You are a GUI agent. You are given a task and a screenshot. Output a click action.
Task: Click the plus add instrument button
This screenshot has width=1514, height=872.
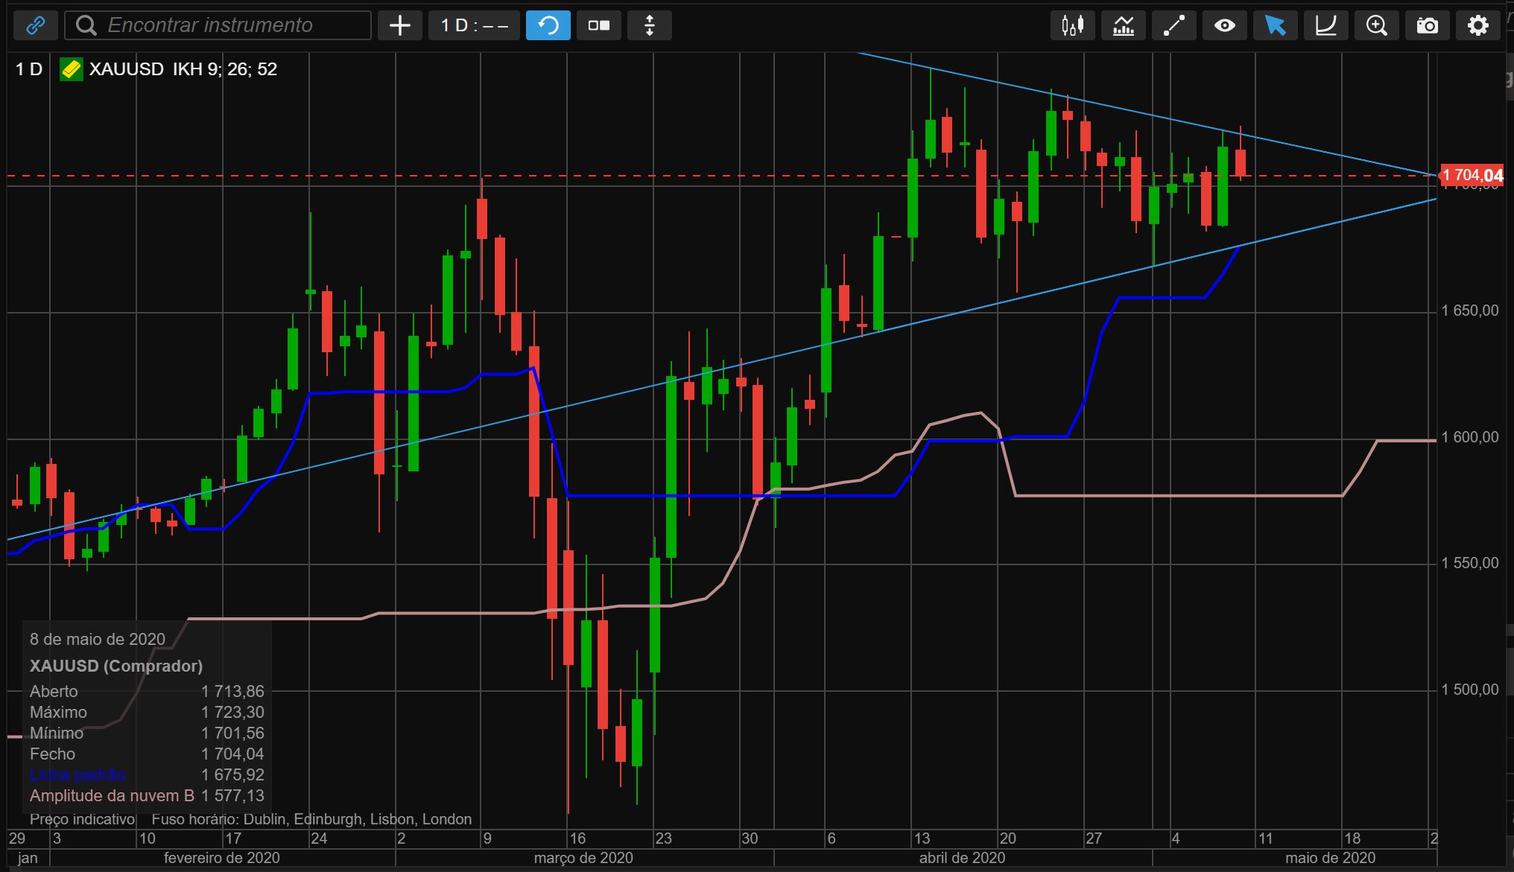pyautogui.click(x=400, y=25)
